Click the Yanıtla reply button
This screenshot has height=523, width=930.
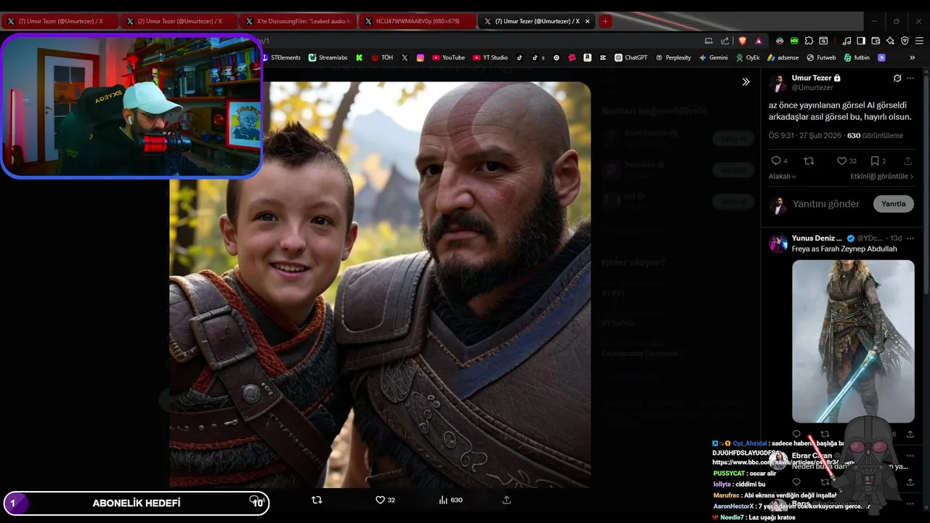click(x=893, y=204)
